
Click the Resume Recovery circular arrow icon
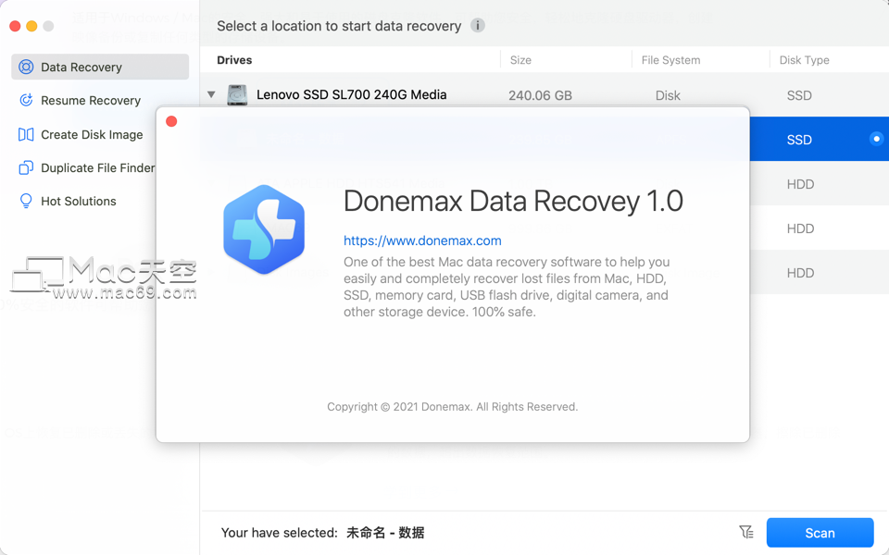[26, 100]
